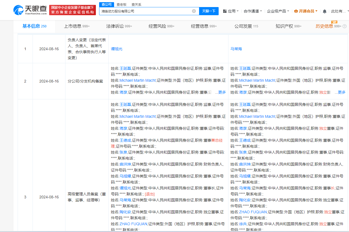The image size is (349, 232).
Task: Click 2024-08-16 date in 负责人变更 row
Action: (49, 49)
